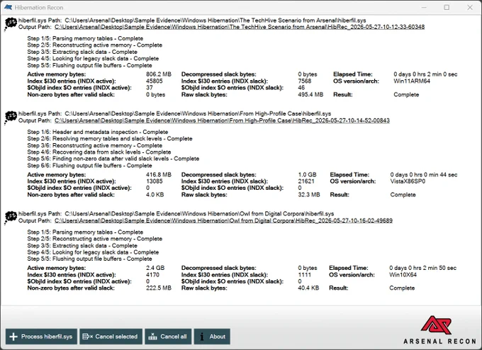Open the TechHive Scenario output path link

[240, 27]
